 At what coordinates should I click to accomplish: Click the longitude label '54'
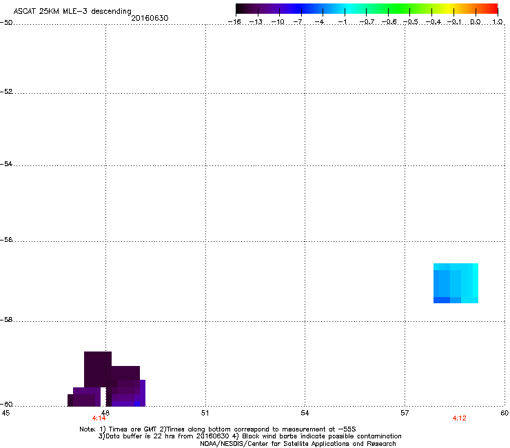click(305, 413)
